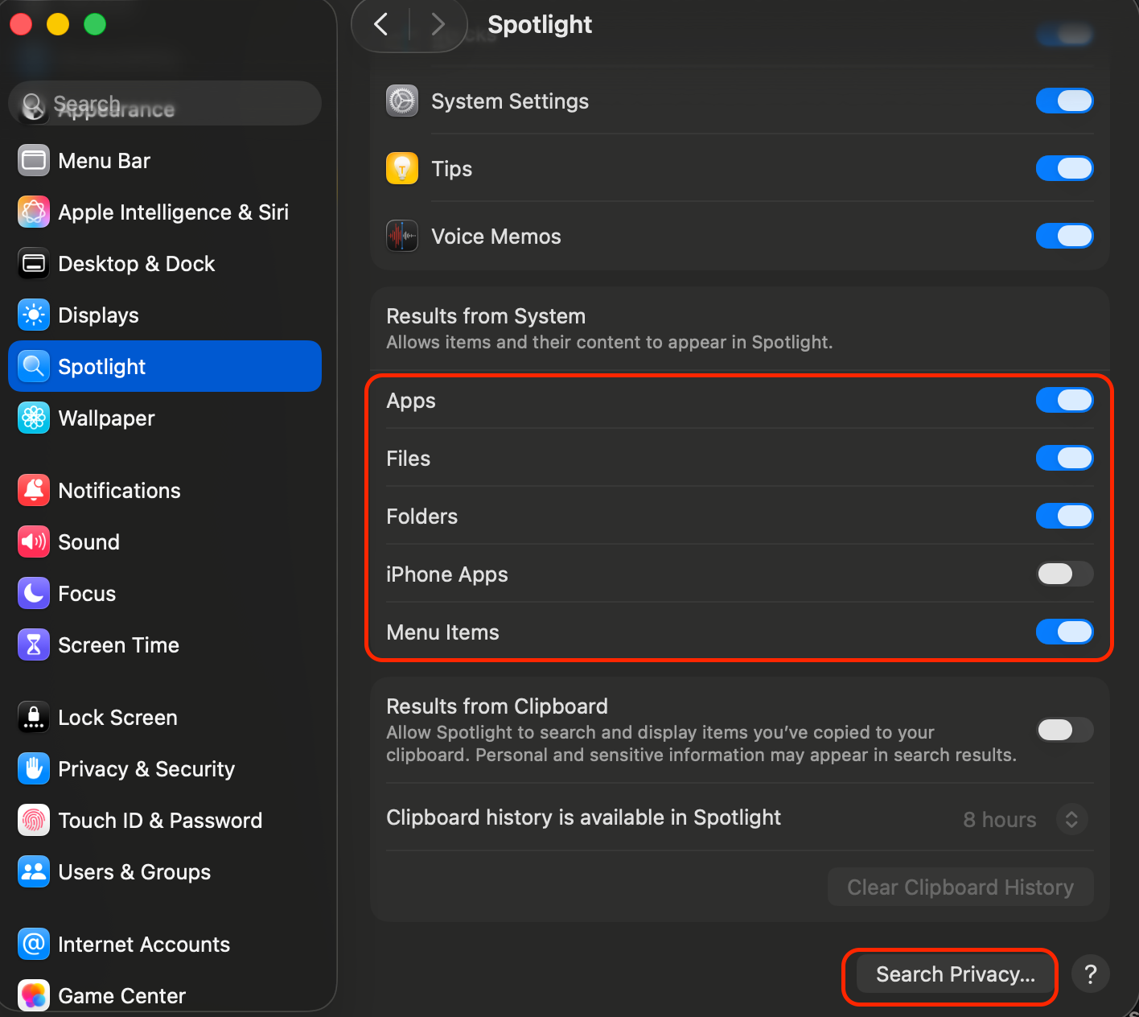1139x1017 pixels.
Task: Disable the Menu Items toggle
Action: pyautogui.click(x=1064, y=632)
